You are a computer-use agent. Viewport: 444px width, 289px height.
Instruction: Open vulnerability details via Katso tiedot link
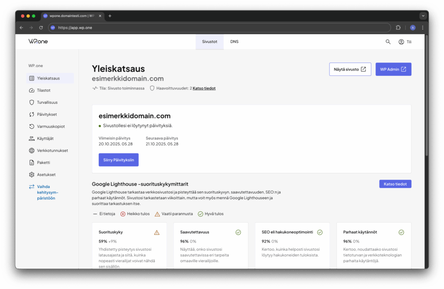[204, 88]
